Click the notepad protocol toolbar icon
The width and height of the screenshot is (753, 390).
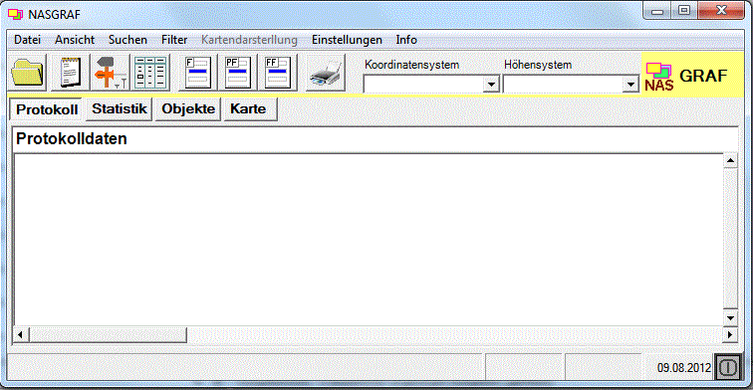click(x=71, y=73)
